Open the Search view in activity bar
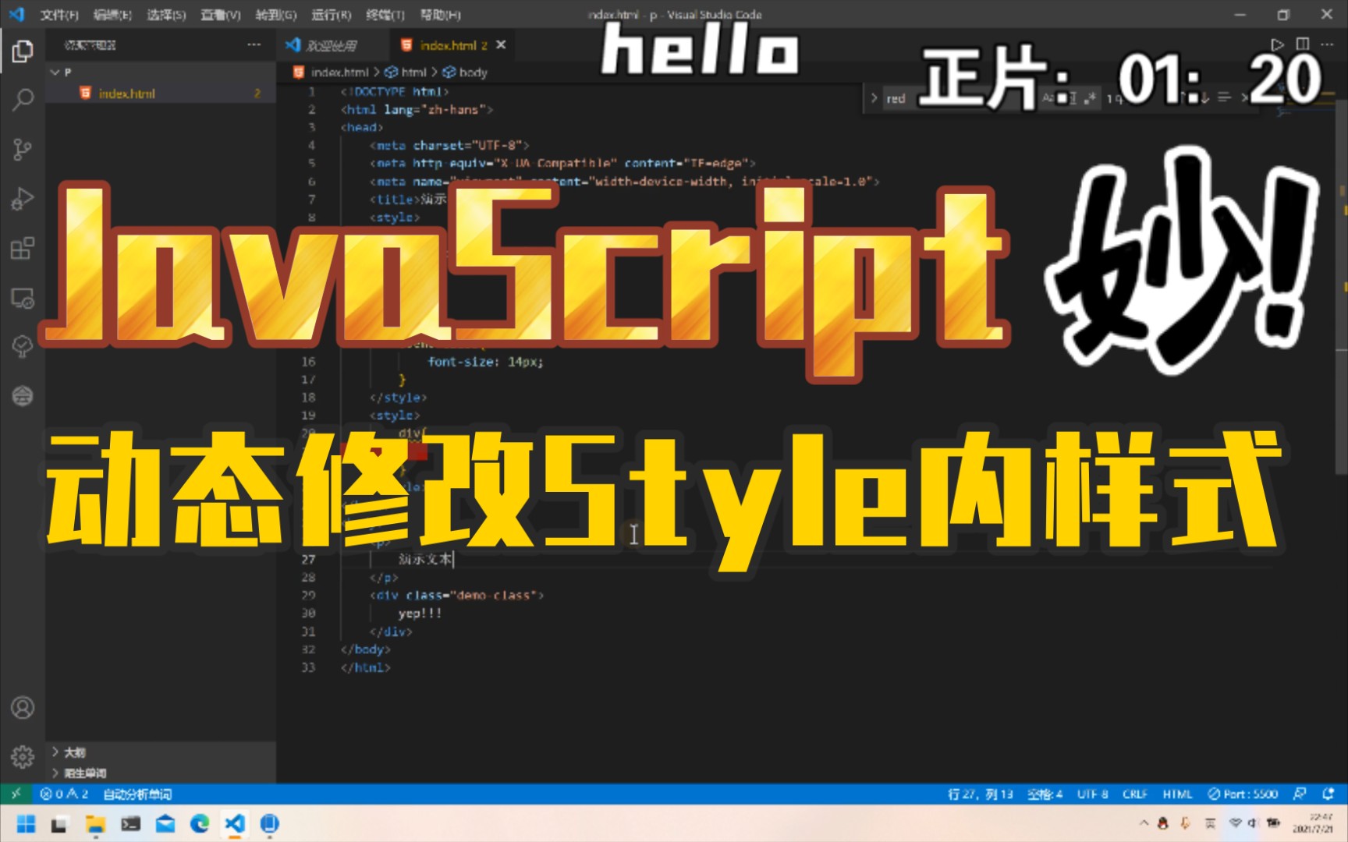The width and height of the screenshot is (1348, 842). pos(23,100)
